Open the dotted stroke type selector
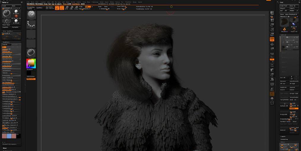Image resolution: width=301 pixels, height=151 pixels. point(31,24)
